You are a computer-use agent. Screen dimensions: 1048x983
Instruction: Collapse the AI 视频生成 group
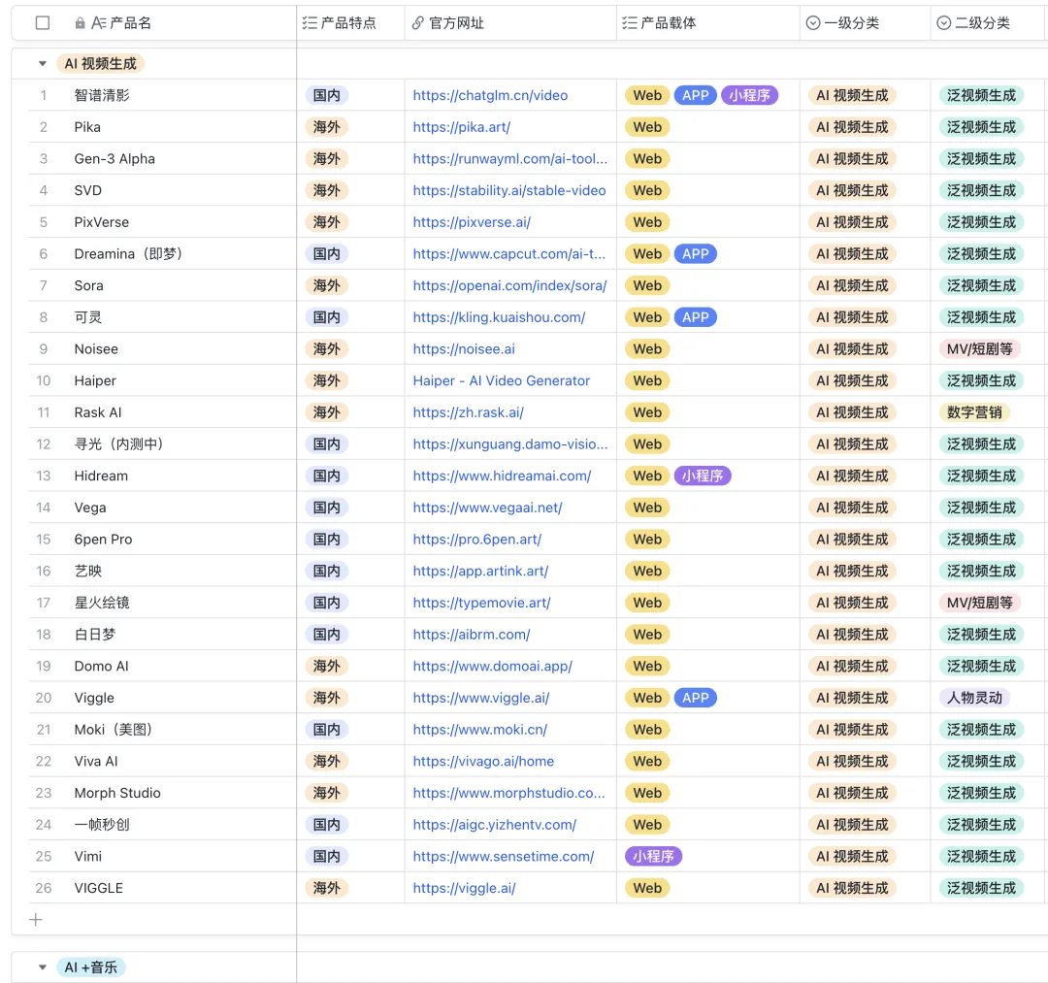(43, 64)
